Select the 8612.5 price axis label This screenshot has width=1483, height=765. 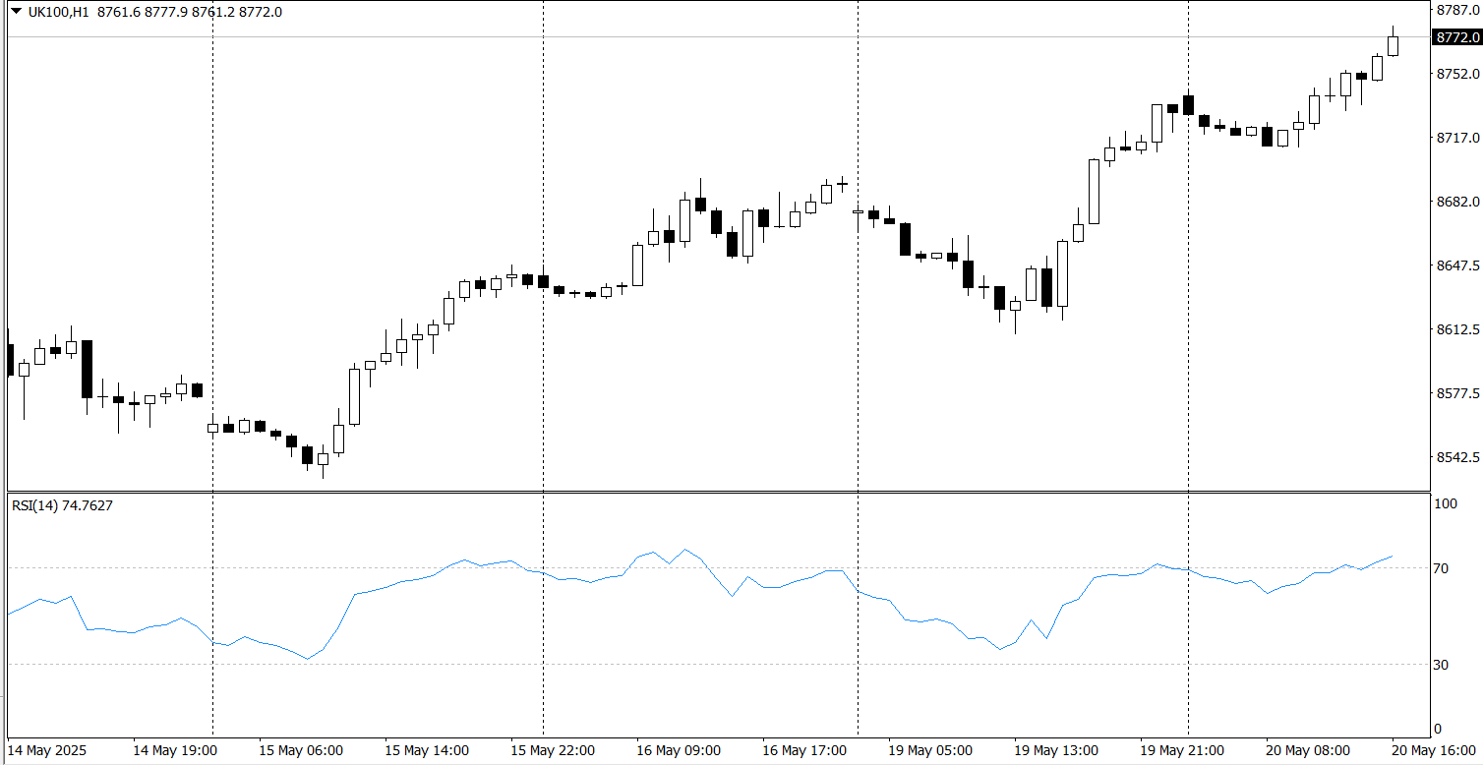coord(1457,329)
